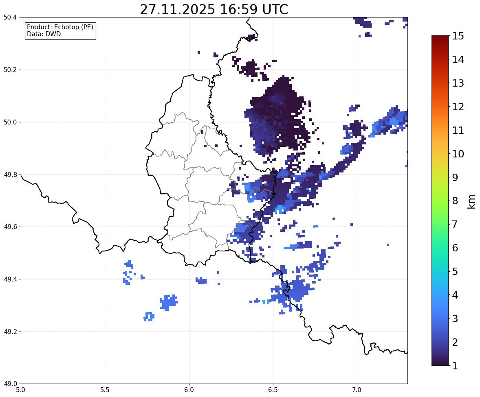The width and height of the screenshot is (480, 397).
Task: Click the vertical echotop colorbar
Action: [440, 201]
